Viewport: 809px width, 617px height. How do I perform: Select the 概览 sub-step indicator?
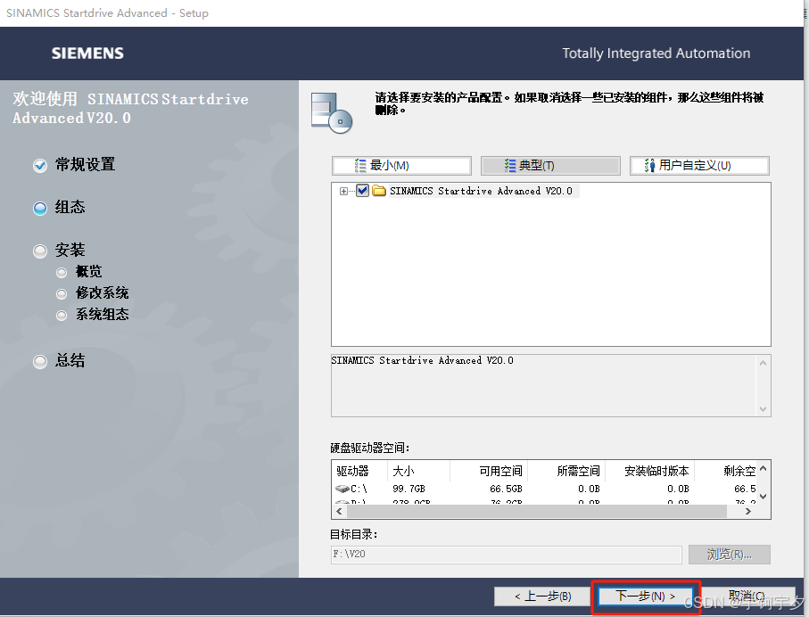coord(62,272)
